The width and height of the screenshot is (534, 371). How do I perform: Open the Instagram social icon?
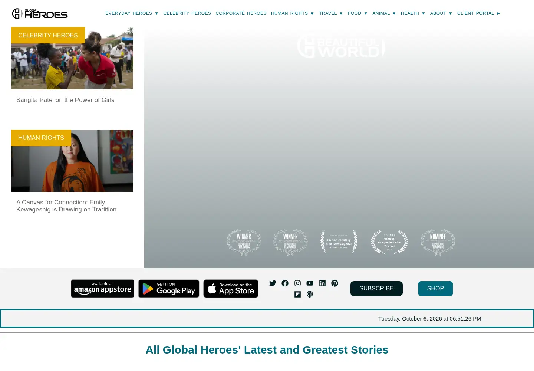click(x=297, y=283)
